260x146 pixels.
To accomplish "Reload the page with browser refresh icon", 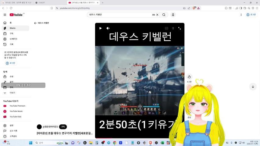I will point(11,8).
